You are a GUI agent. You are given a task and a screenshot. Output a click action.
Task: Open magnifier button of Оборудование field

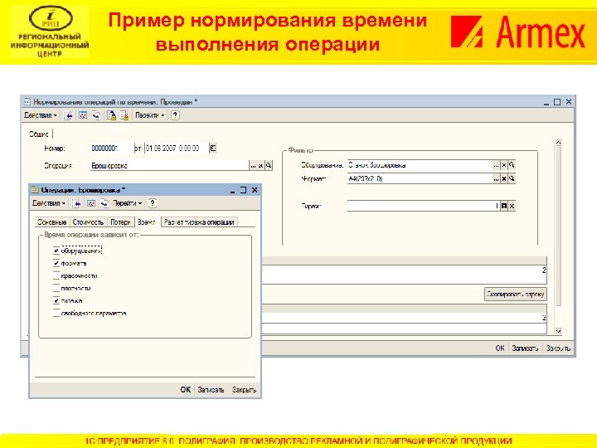click(512, 165)
